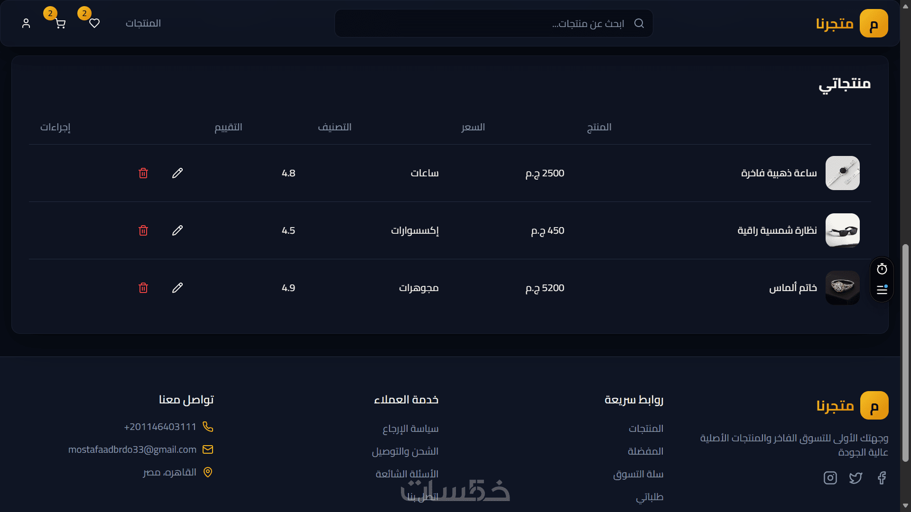The width and height of the screenshot is (911, 512).
Task: Edit the diamond ring product
Action: pos(177,288)
